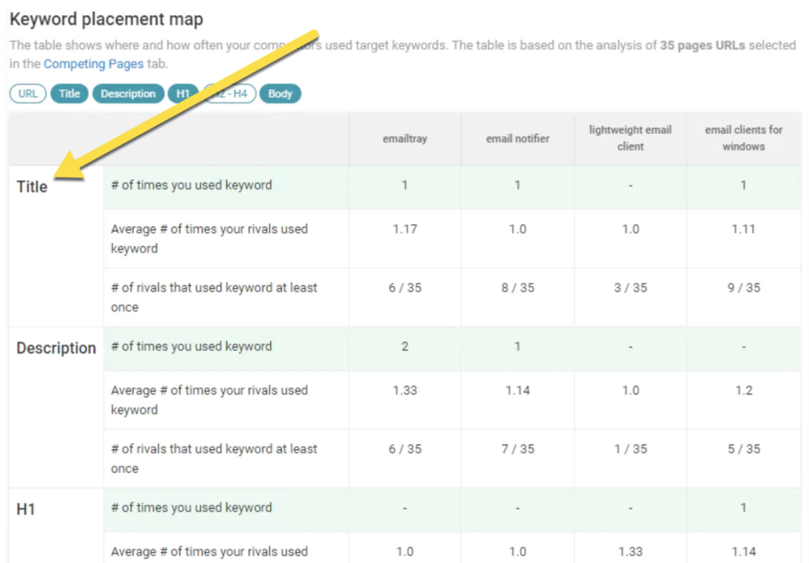The image size is (809, 563).
Task: Select the email clients for windows header
Action: coord(743,138)
